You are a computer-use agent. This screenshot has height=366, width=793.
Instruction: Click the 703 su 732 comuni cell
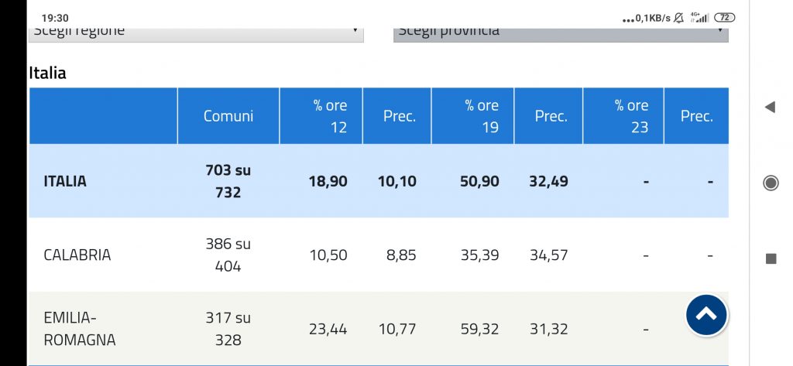(228, 181)
